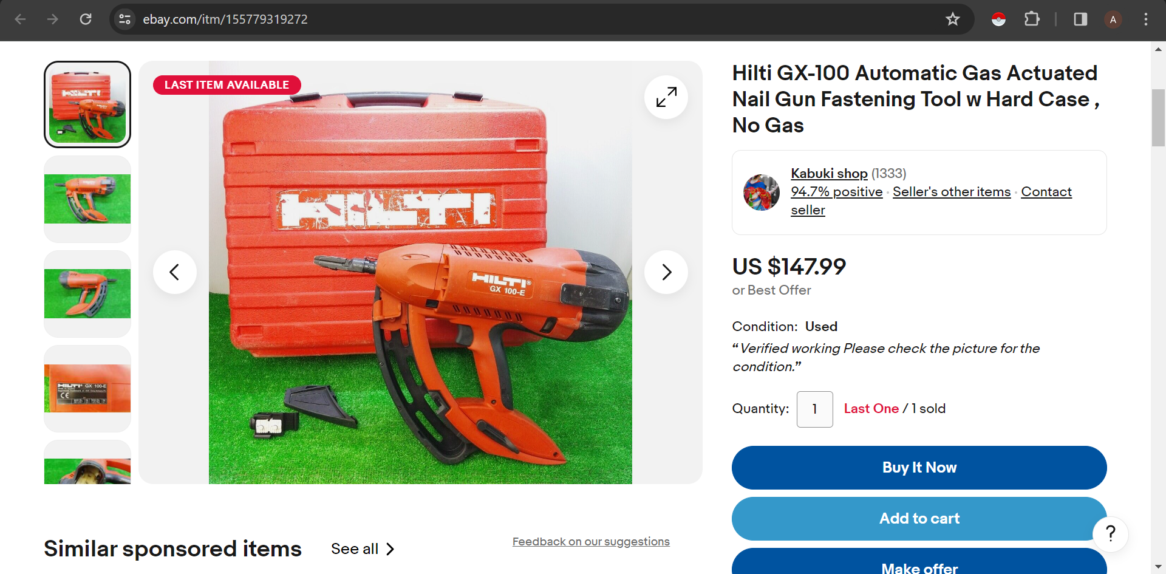Select the HILTI label close-up thumbnail

point(87,389)
